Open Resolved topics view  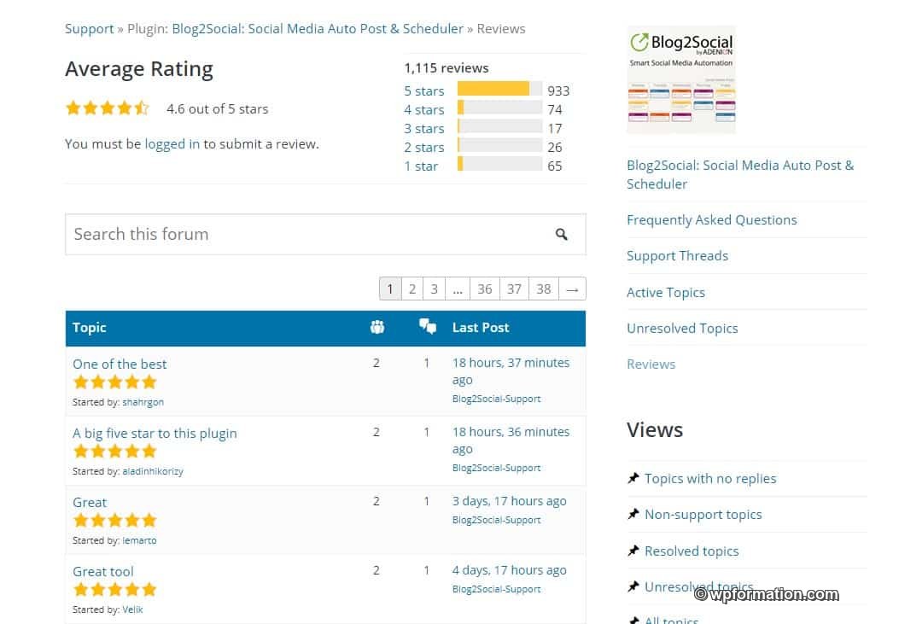[x=692, y=551]
